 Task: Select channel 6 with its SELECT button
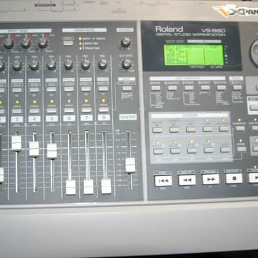[69, 89]
